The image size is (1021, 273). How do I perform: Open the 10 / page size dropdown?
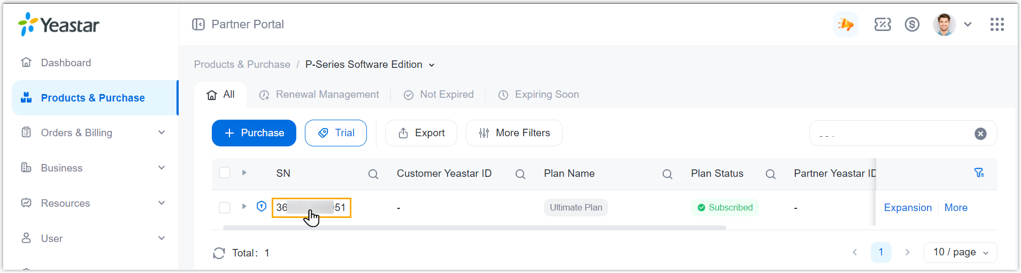click(960, 253)
